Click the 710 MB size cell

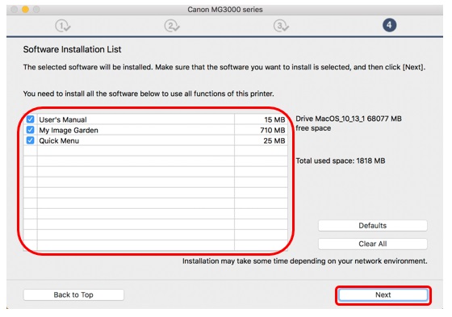(261, 130)
